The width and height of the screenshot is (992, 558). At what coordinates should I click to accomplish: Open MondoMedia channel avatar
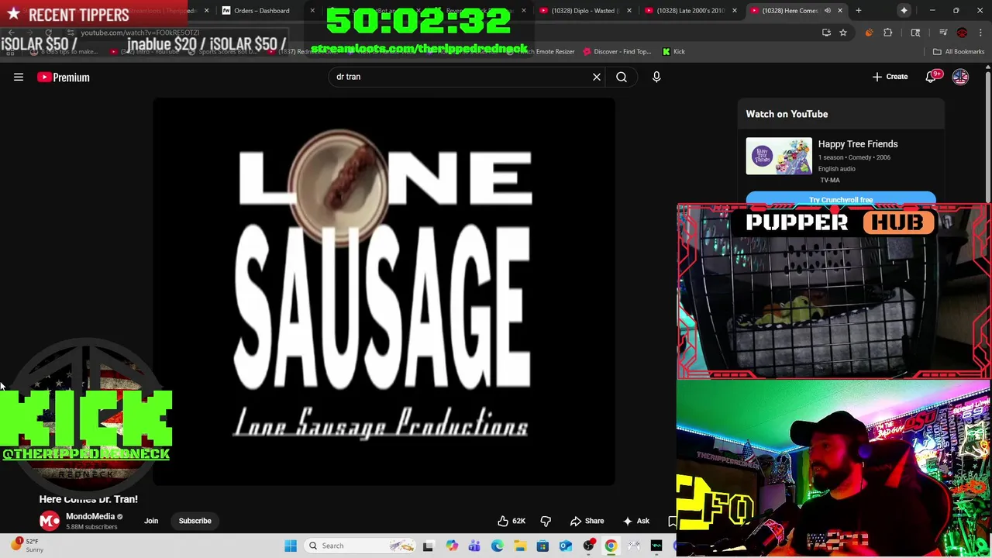(x=50, y=521)
